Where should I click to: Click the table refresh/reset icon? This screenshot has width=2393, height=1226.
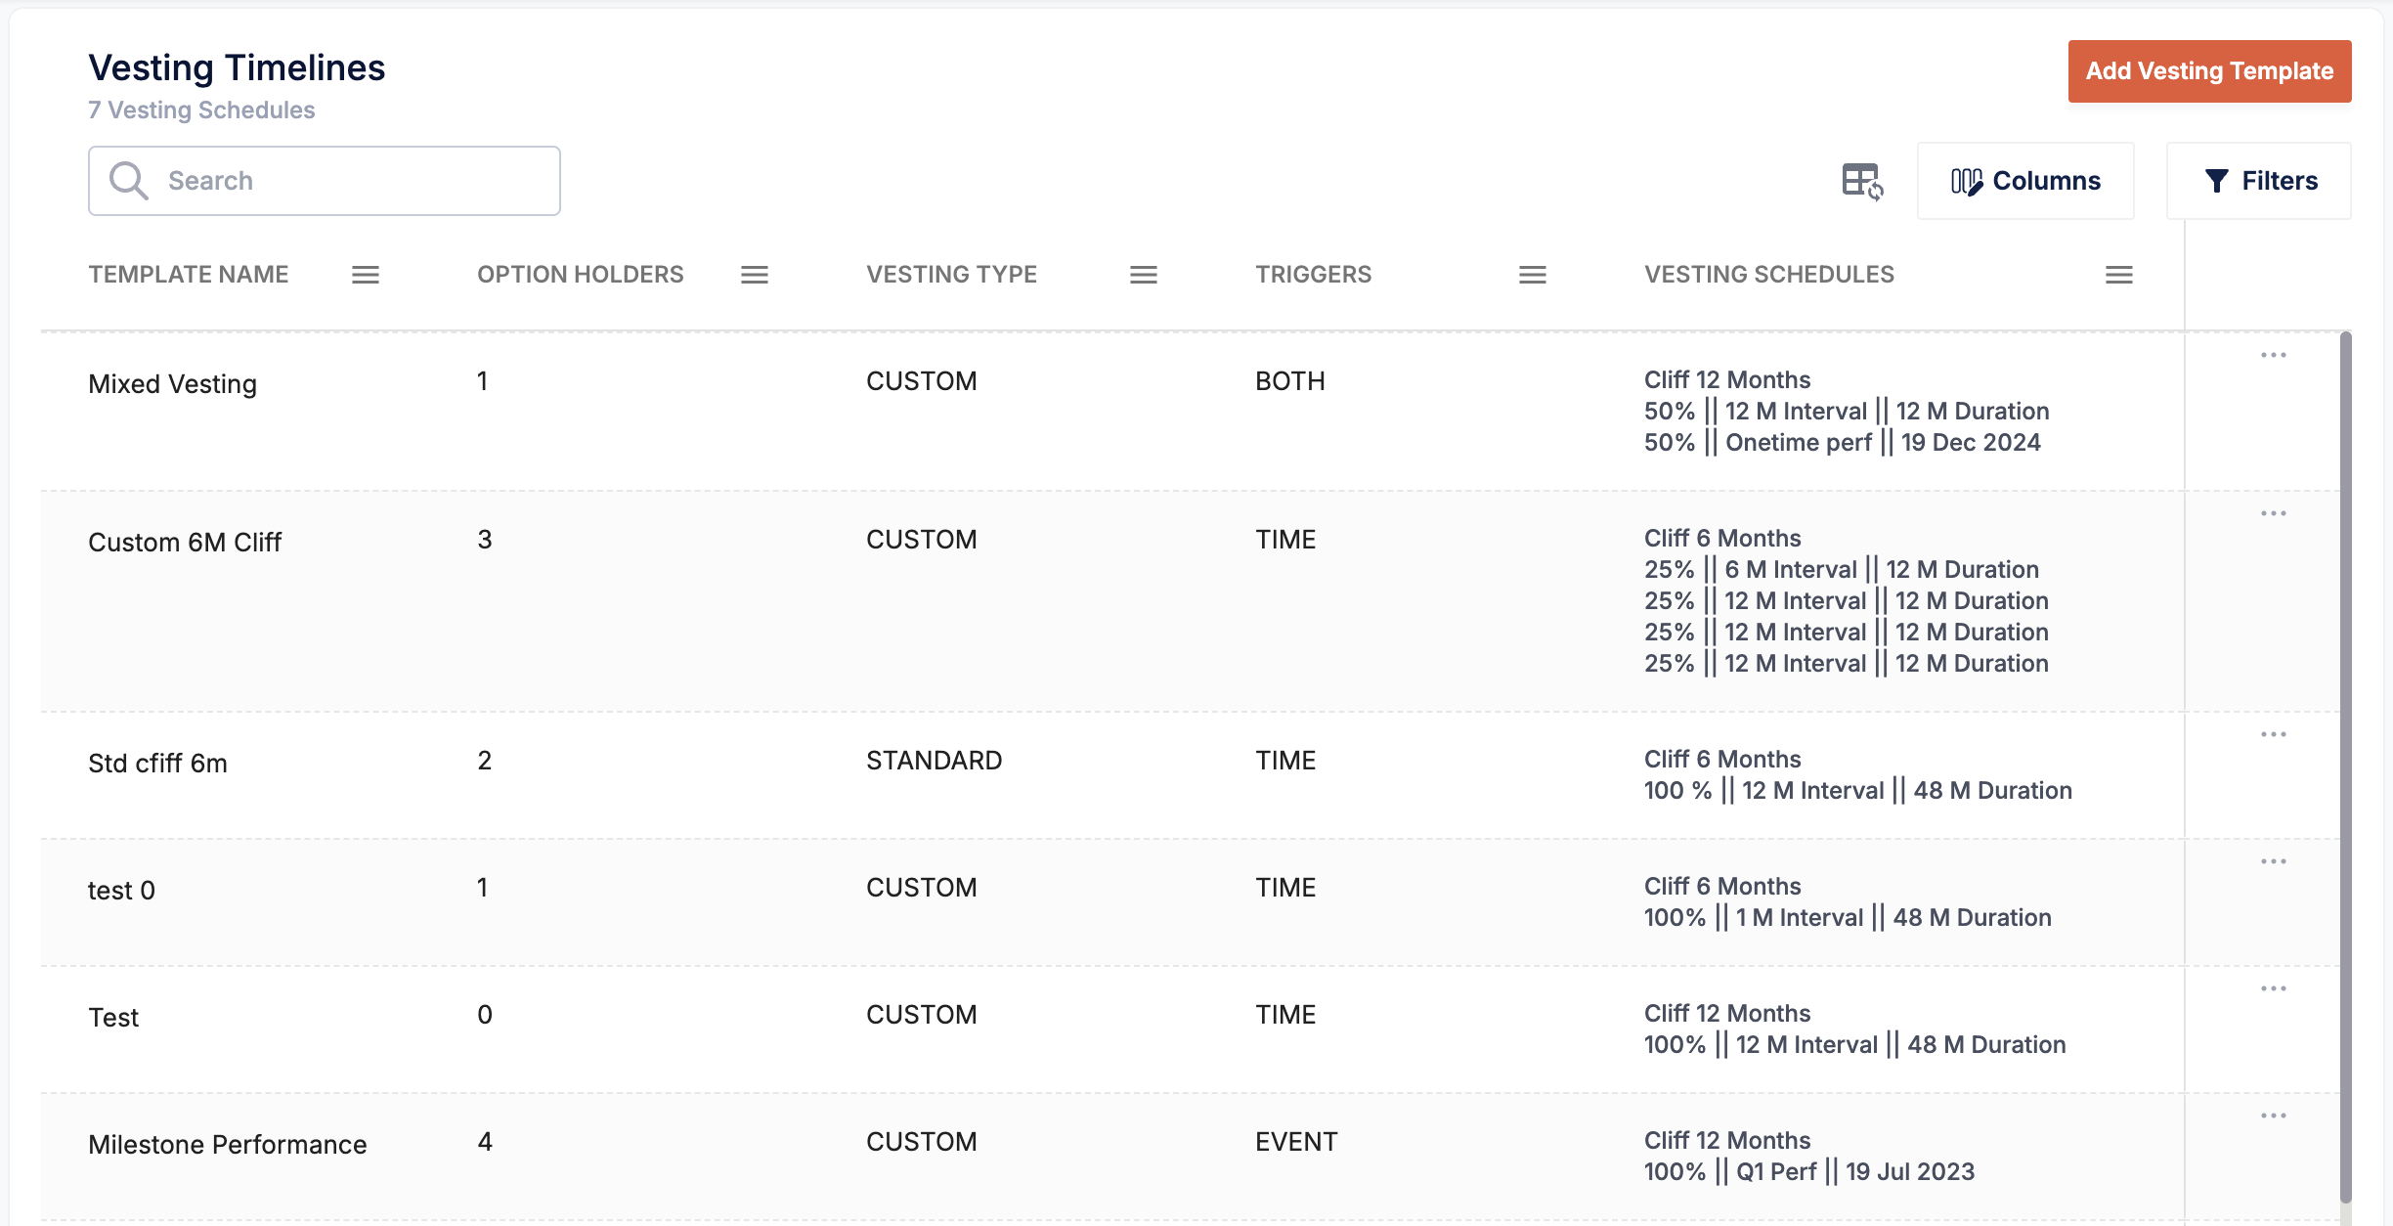coord(1862,182)
